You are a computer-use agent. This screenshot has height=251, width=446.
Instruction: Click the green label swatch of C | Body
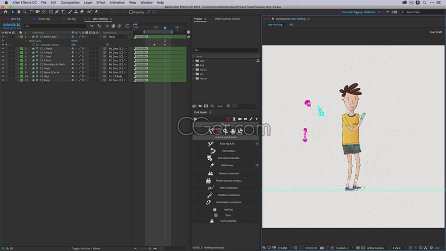(22, 80)
